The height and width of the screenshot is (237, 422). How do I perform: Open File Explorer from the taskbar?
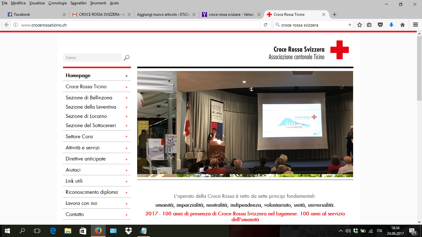[x=68, y=231]
